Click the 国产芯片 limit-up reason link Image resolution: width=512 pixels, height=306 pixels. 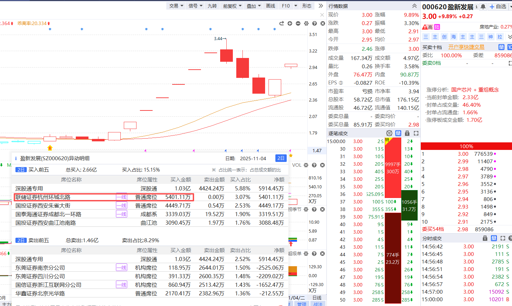coord(461,90)
